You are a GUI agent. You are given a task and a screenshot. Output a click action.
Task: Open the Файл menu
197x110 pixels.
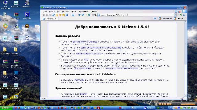click(45, 12)
